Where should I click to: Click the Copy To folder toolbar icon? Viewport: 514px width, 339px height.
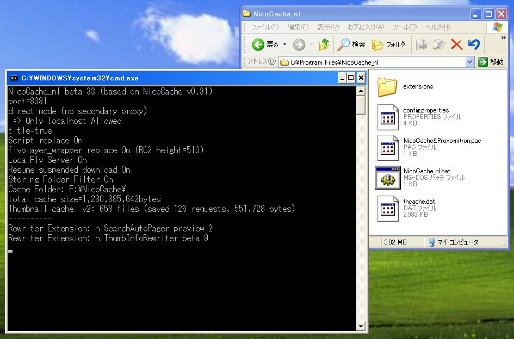pyautogui.click(x=439, y=44)
